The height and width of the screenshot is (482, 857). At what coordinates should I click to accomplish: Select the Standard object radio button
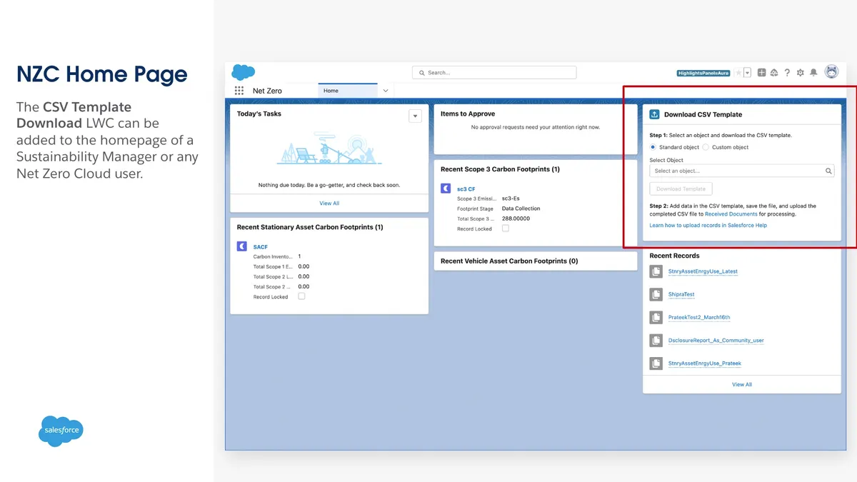click(653, 147)
